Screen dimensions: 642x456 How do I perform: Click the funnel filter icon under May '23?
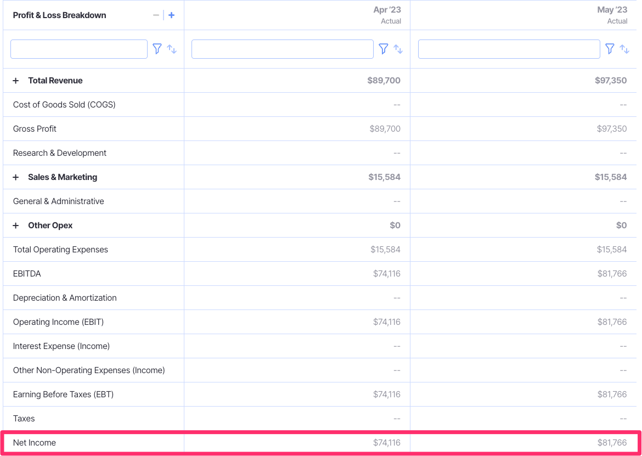610,49
